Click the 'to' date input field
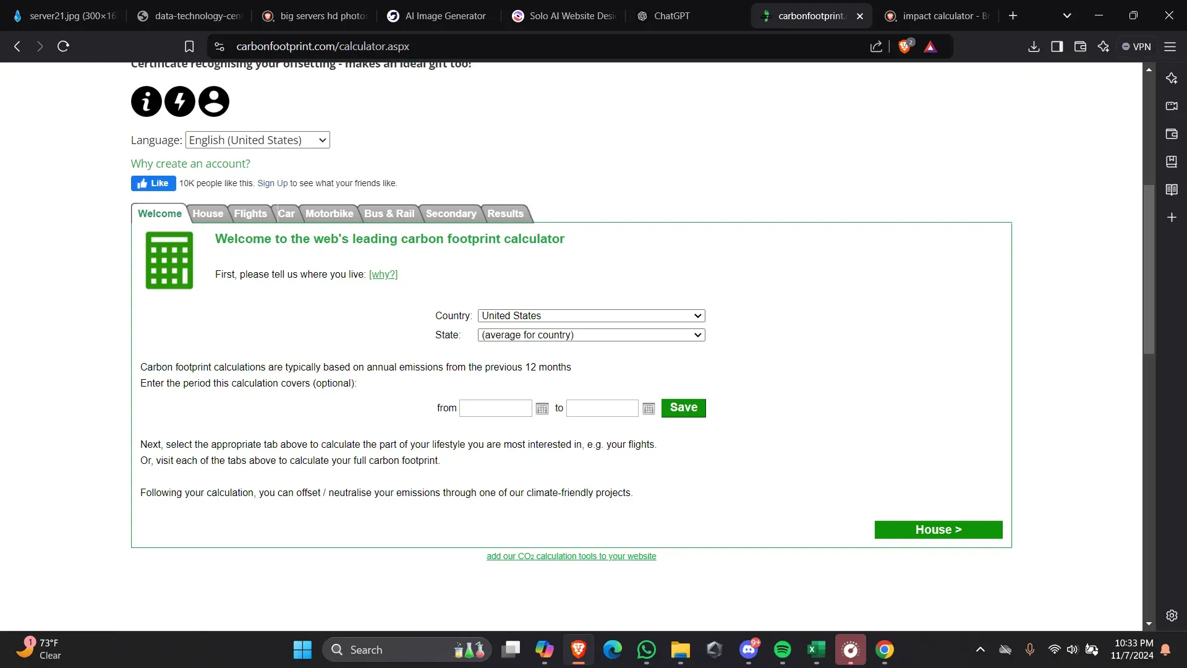The height and width of the screenshot is (668, 1187). coord(602,408)
